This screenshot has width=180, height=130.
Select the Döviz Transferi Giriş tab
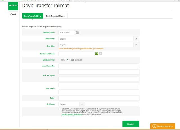33,16
